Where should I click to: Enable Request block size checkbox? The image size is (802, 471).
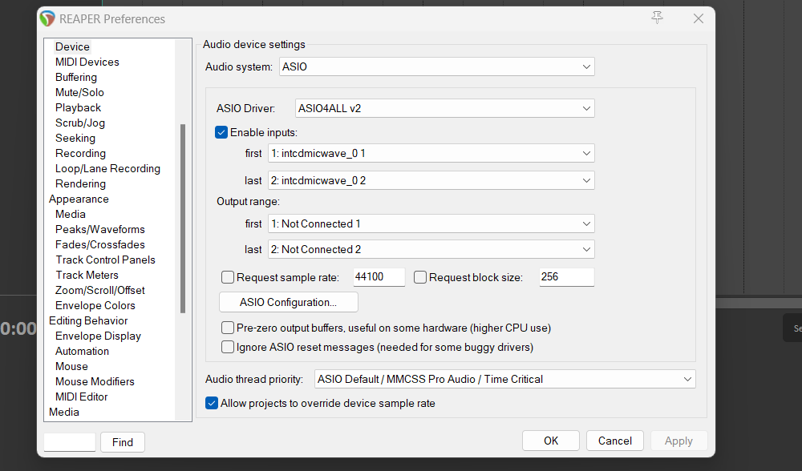pos(420,278)
